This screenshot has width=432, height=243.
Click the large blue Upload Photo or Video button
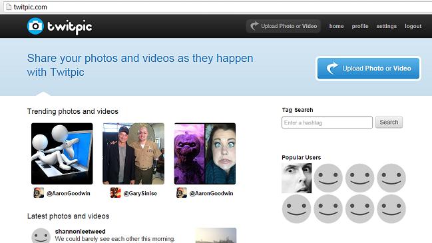(x=368, y=69)
